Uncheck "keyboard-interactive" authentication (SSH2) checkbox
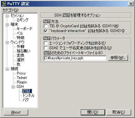The height and width of the screenshot is (118, 135). point(46,31)
